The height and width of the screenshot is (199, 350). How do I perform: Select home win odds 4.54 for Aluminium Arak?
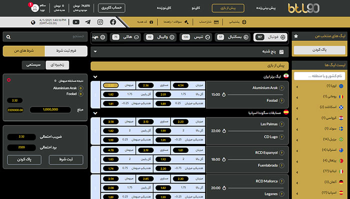click(180, 85)
